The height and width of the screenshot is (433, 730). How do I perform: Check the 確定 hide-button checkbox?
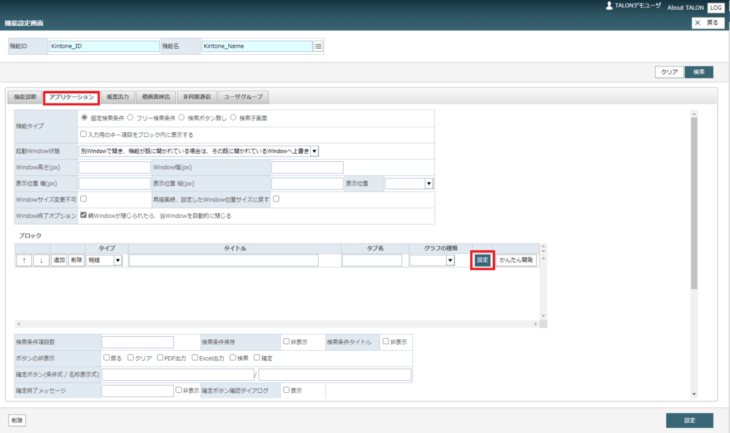pos(257,357)
